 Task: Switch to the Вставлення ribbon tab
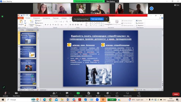36,18
